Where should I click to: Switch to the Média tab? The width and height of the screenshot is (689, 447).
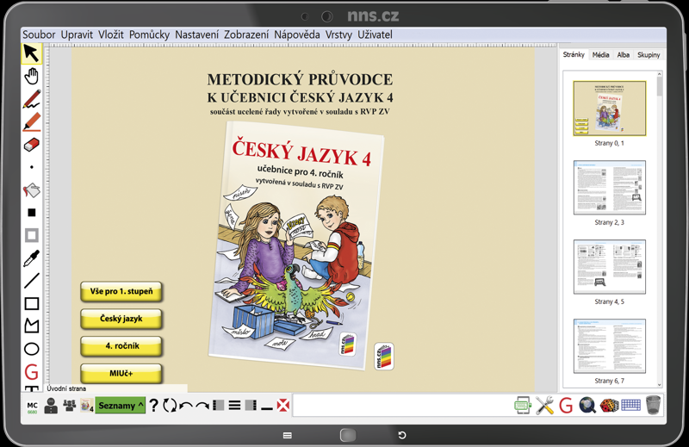[600, 55]
